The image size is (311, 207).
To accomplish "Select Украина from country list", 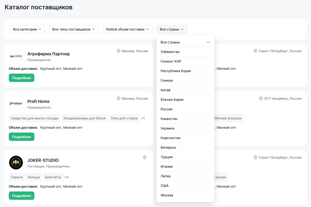I will pos(185,128).
